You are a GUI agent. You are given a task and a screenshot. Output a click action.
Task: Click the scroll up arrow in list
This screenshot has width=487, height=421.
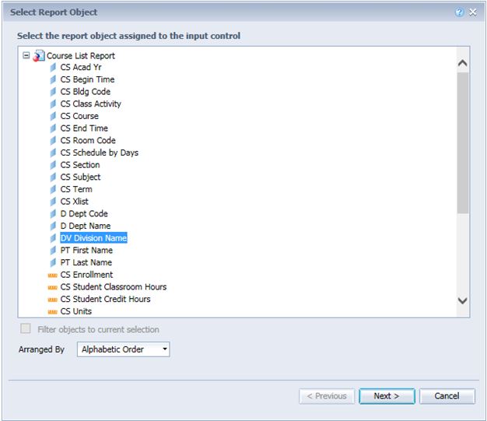point(462,63)
